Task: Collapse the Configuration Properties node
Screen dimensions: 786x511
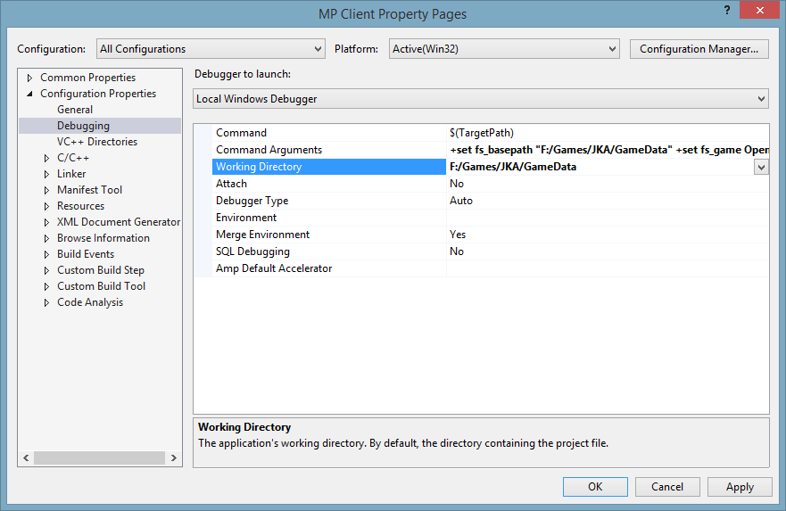Action: click(x=29, y=94)
